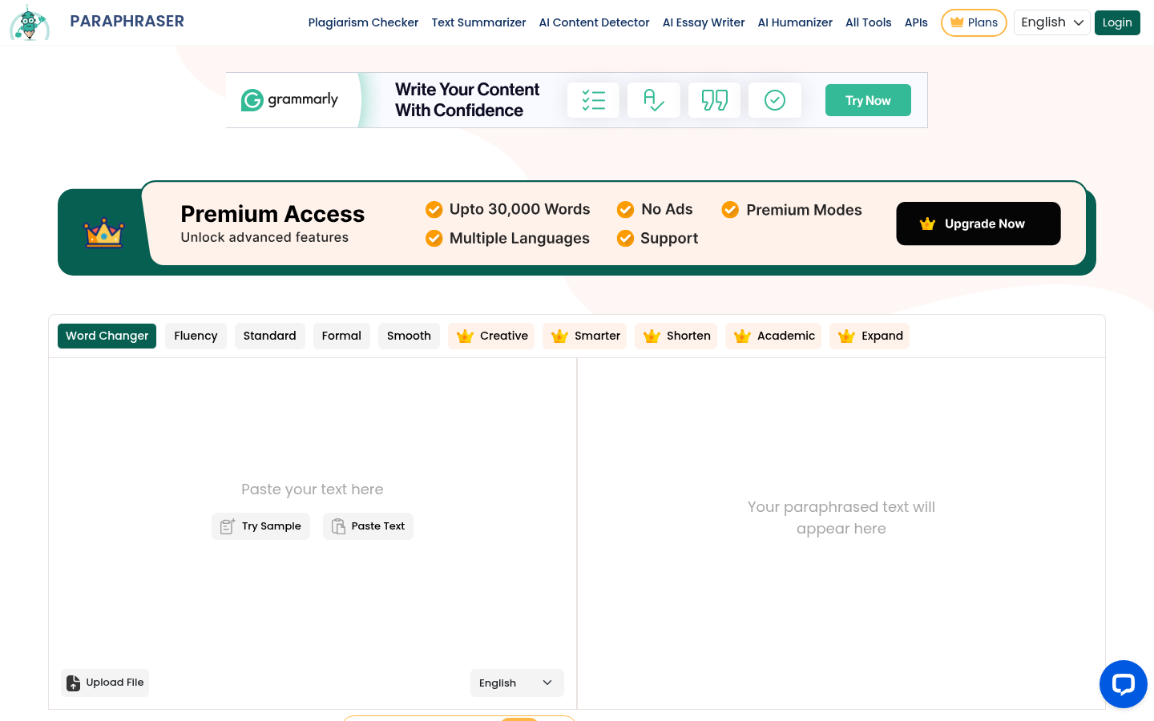Click the Try Now button in the ad
Image resolution: width=1154 pixels, height=721 pixels.
click(868, 100)
